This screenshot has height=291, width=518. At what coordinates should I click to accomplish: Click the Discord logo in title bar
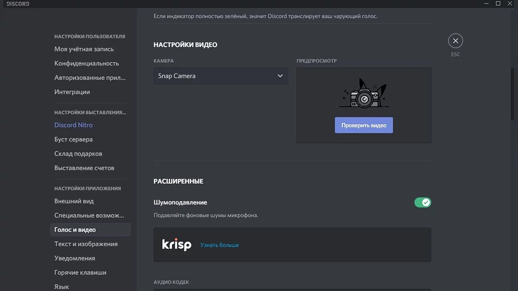(x=18, y=3)
